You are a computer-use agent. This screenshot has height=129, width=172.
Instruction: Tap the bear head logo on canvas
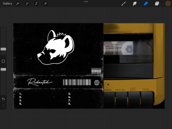pyautogui.click(x=56, y=47)
